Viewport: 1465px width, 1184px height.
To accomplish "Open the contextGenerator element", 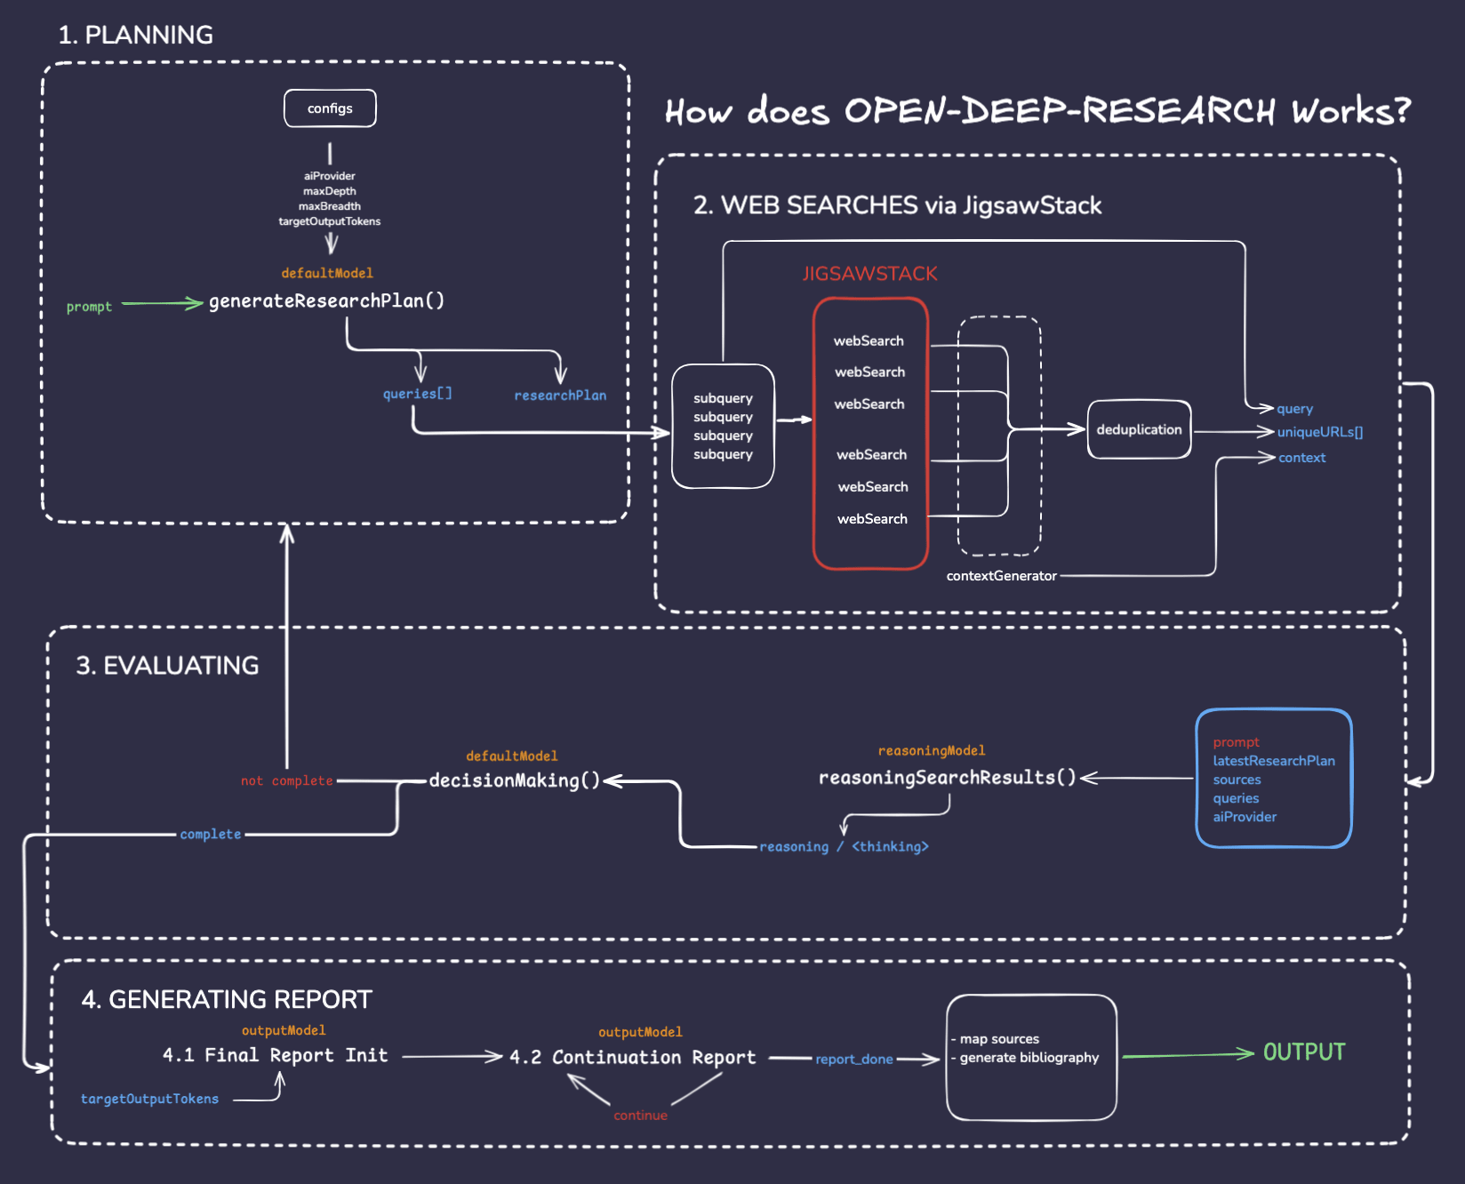I will coord(1001,575).
